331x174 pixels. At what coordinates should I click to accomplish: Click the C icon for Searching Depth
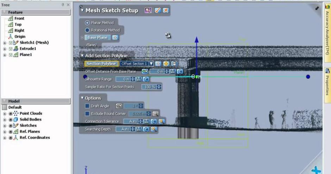click(x=146, y=129)
